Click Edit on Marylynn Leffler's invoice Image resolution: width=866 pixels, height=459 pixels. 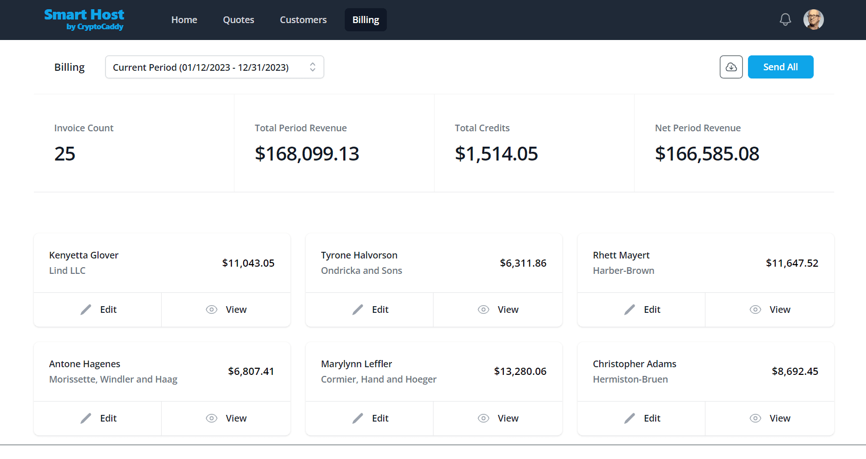[x=380, y=418]
